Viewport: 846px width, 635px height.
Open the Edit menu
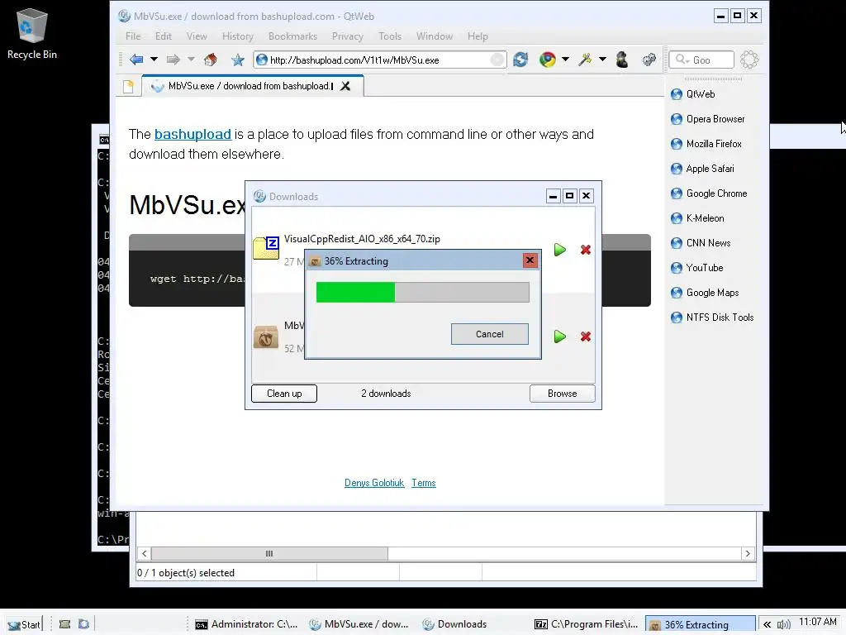point(163,36)
